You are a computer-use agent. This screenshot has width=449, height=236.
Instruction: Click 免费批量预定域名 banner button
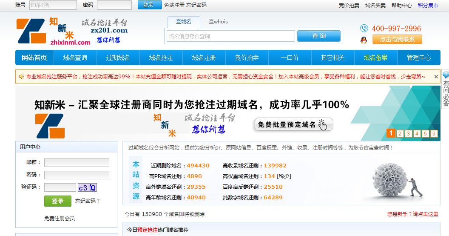click(x=293, y=124)
